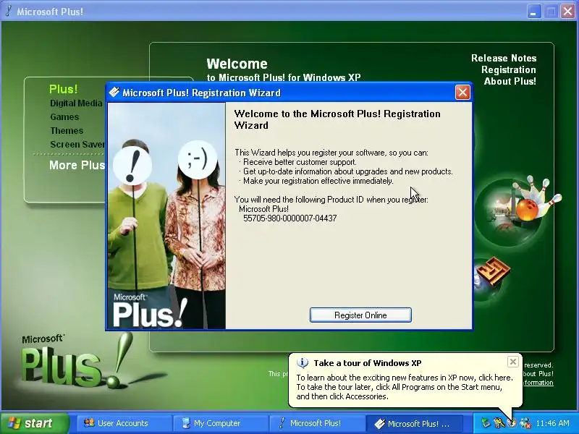Click the Messenger tray icon with red X
Screen dimensions: 579x434
tap(525, 423)
